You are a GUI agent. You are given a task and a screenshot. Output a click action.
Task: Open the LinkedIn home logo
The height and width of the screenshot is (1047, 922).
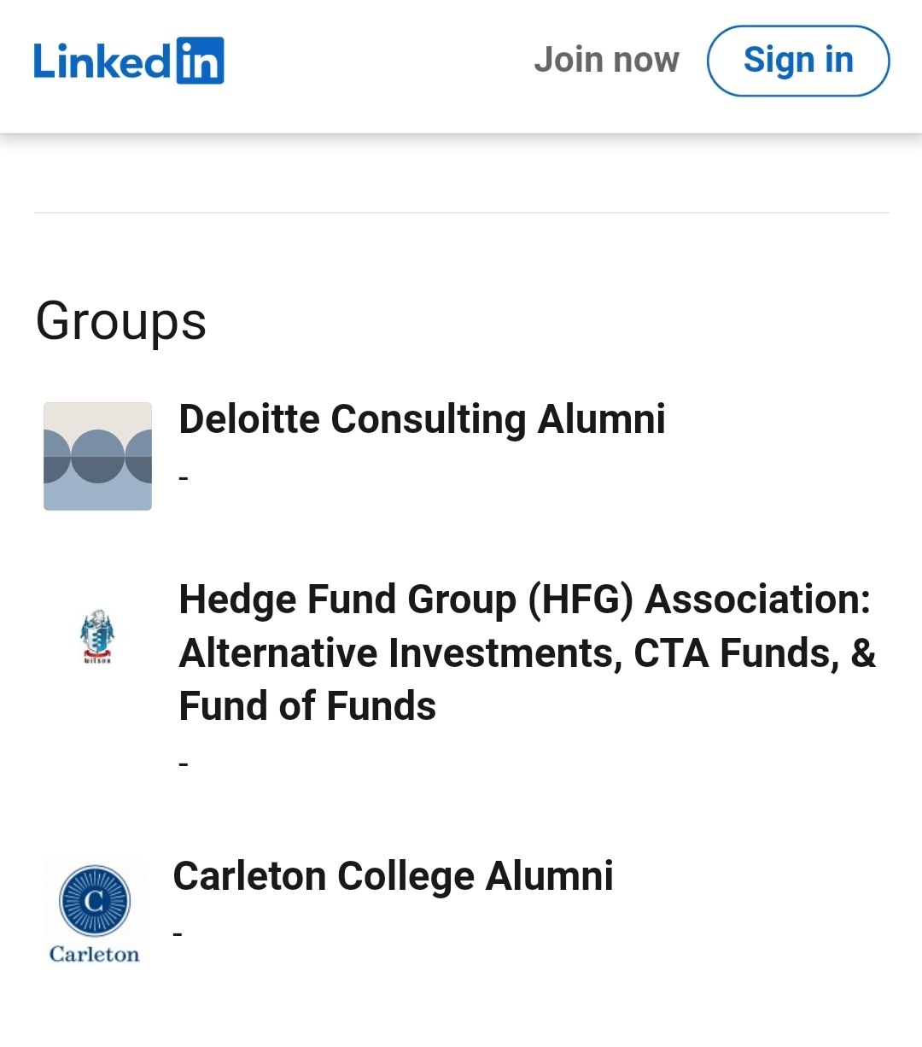point(129,61)
